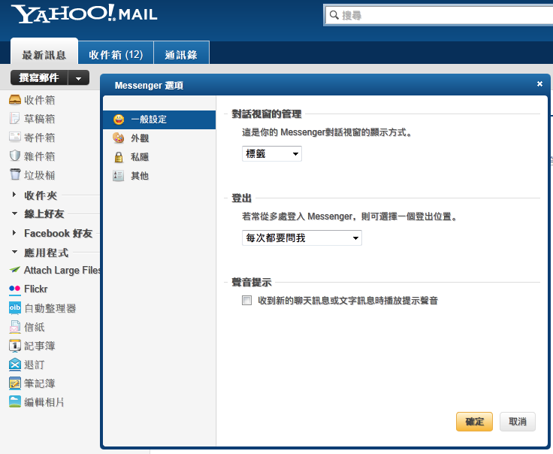Click the notepad icon beside 筆記簿
The height and width of the screenshot is (454, 553).
click(x=15, y=383)
